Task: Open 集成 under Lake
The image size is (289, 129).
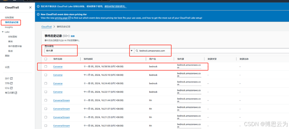Action: pyautogui.click(x=10, y=51)
